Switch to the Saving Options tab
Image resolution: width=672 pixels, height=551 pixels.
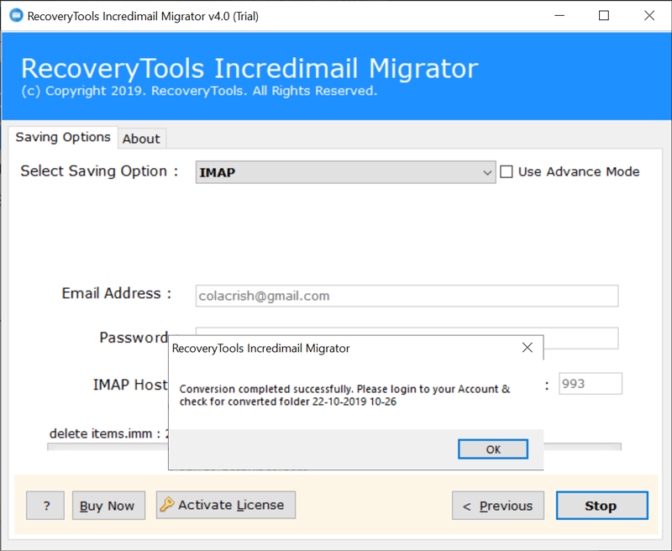63,137
